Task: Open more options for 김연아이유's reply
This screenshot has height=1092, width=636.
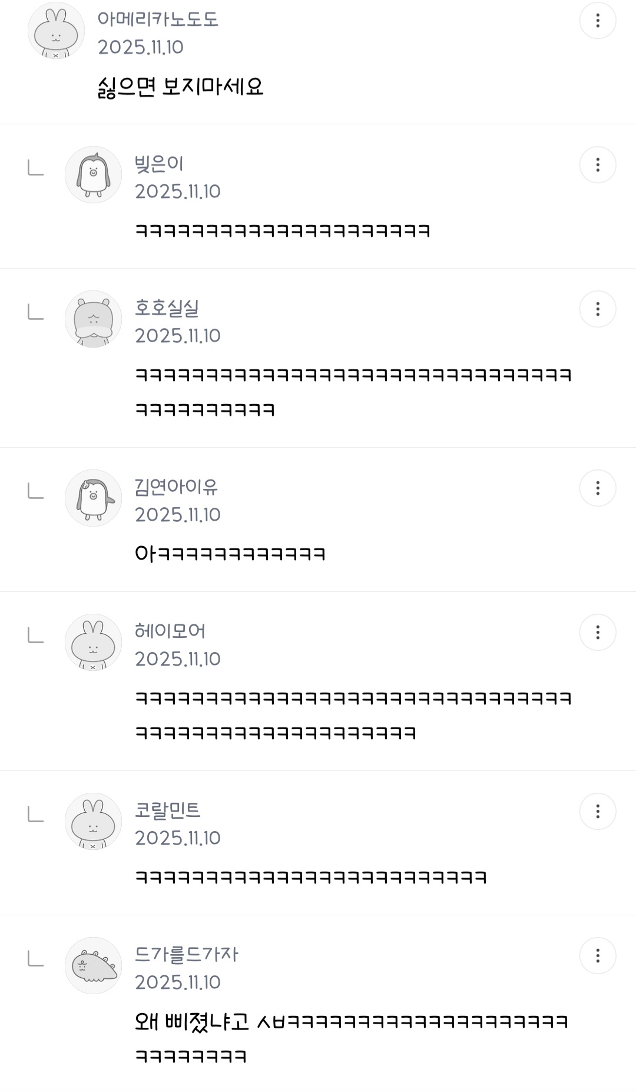Action: tap(597, 488)
